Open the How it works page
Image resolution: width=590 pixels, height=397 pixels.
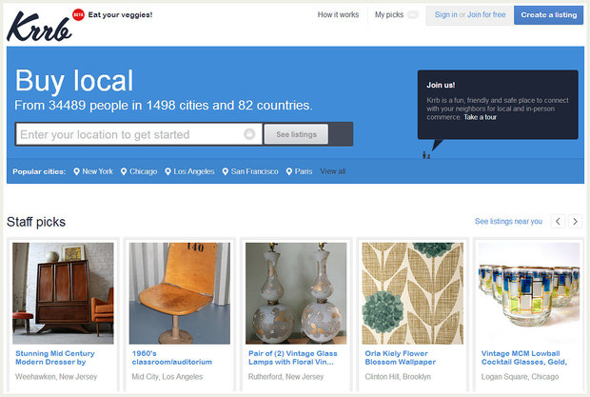tap(338, 15)
